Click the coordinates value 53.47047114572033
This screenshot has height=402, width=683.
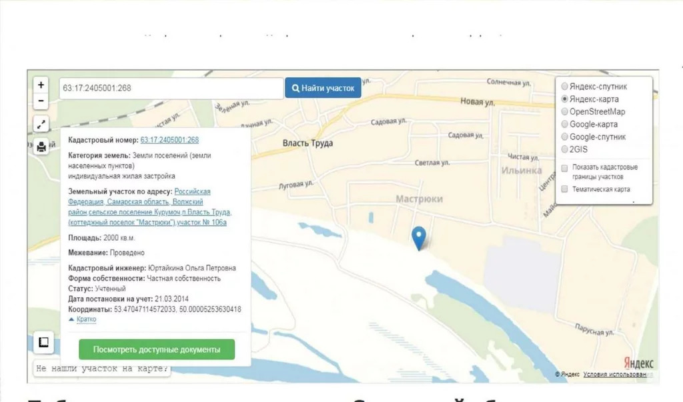click(145, 309)
